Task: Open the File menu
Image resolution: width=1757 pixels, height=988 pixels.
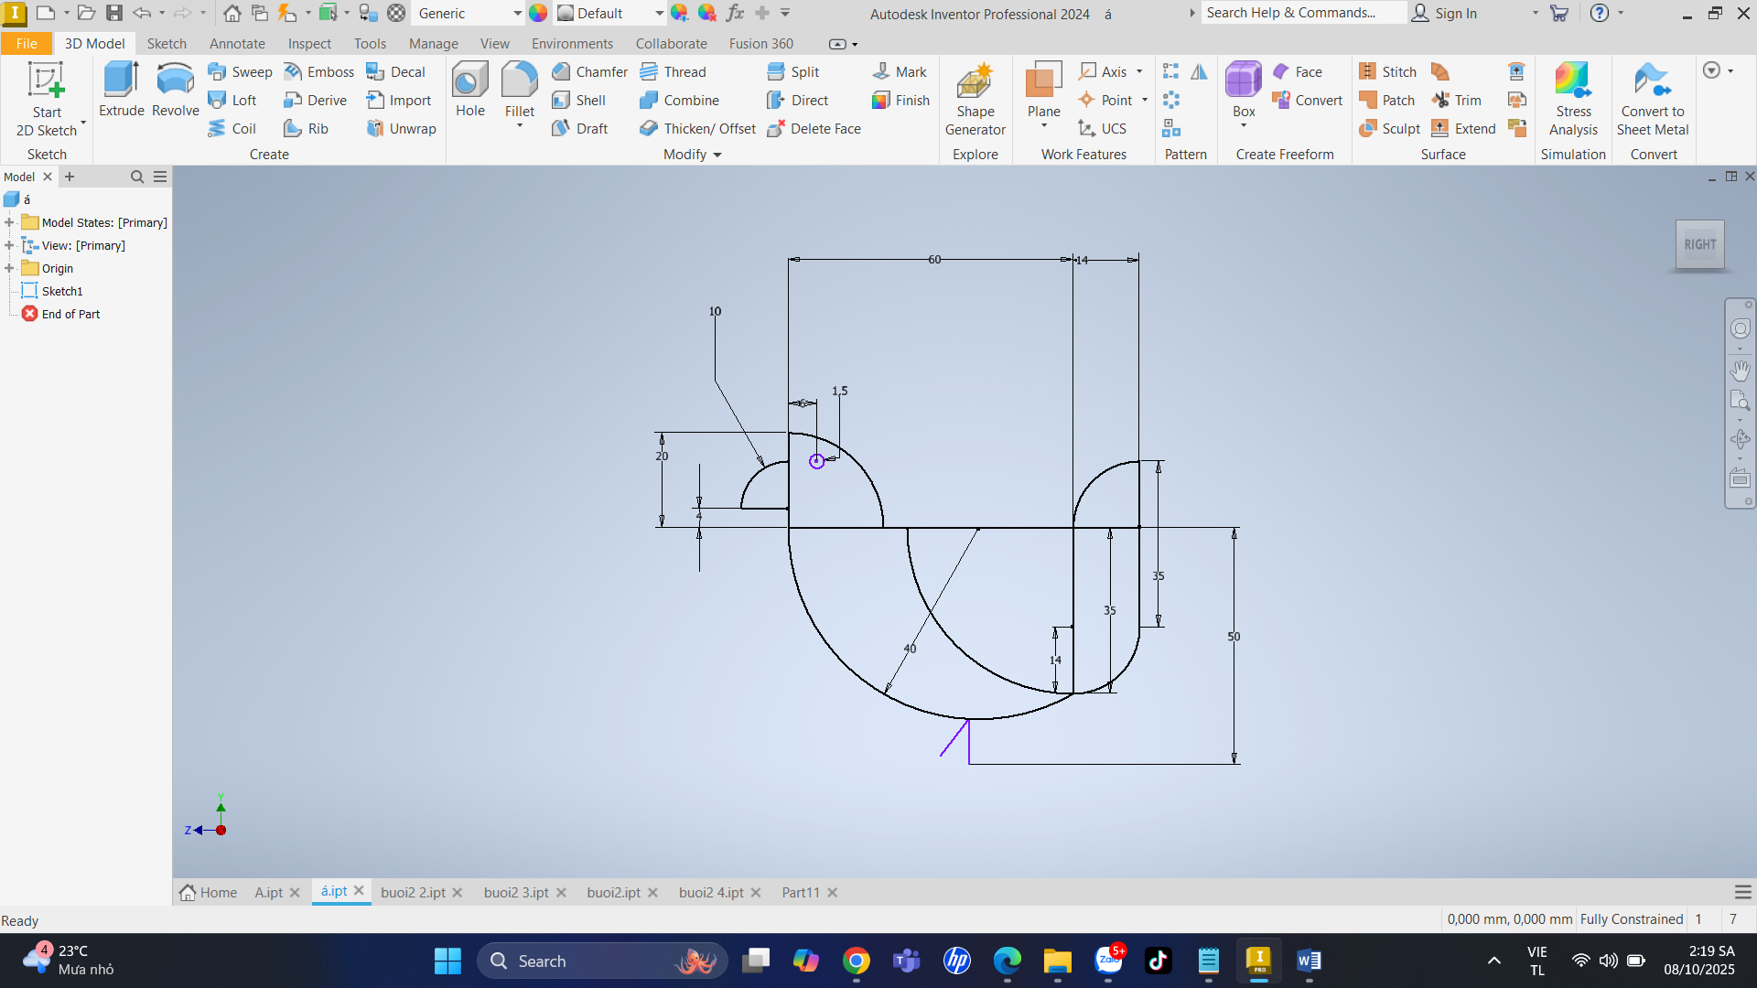Action: pyautogui.click(x=27, y=44)
